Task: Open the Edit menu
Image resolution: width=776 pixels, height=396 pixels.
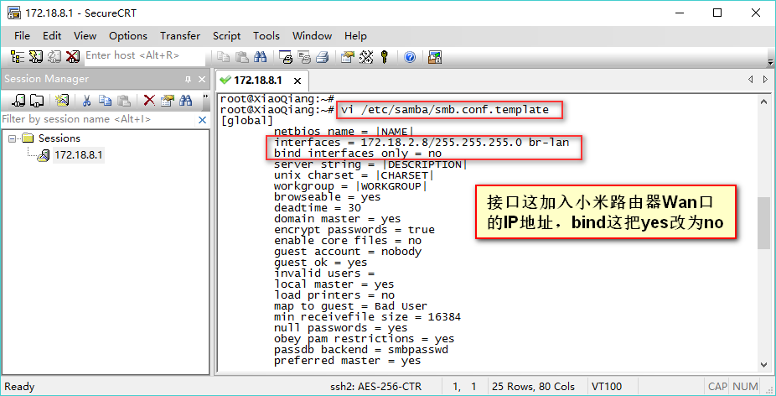Action: [52, 36]
